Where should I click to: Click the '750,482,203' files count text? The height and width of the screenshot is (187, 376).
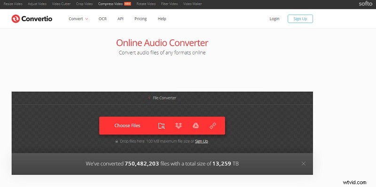(142, 164)
